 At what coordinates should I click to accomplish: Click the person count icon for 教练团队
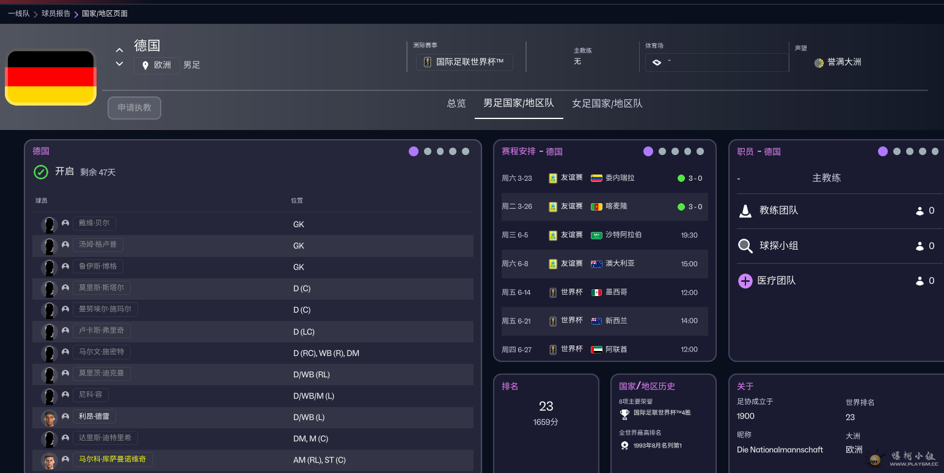(920, 211)
